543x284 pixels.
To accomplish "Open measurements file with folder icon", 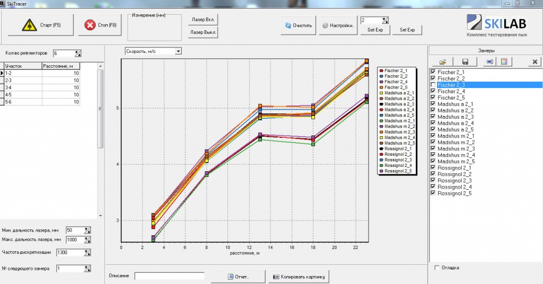I will pyautogui.click(x=443, y=62).
